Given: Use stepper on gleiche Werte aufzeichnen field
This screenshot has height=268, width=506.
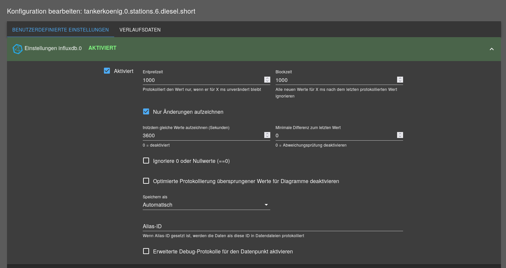Looking at the screenshot, I should click(267, 135).
